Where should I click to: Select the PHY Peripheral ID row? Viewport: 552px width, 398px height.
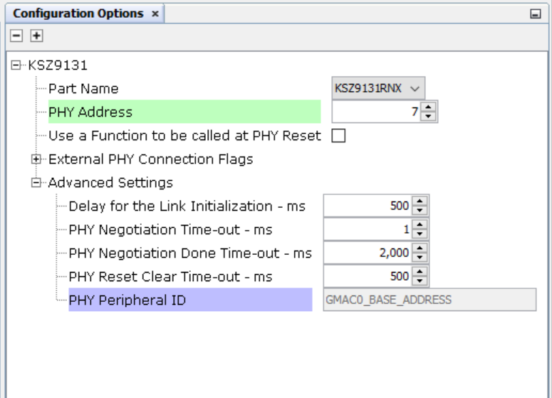click(x=190, y=300)
